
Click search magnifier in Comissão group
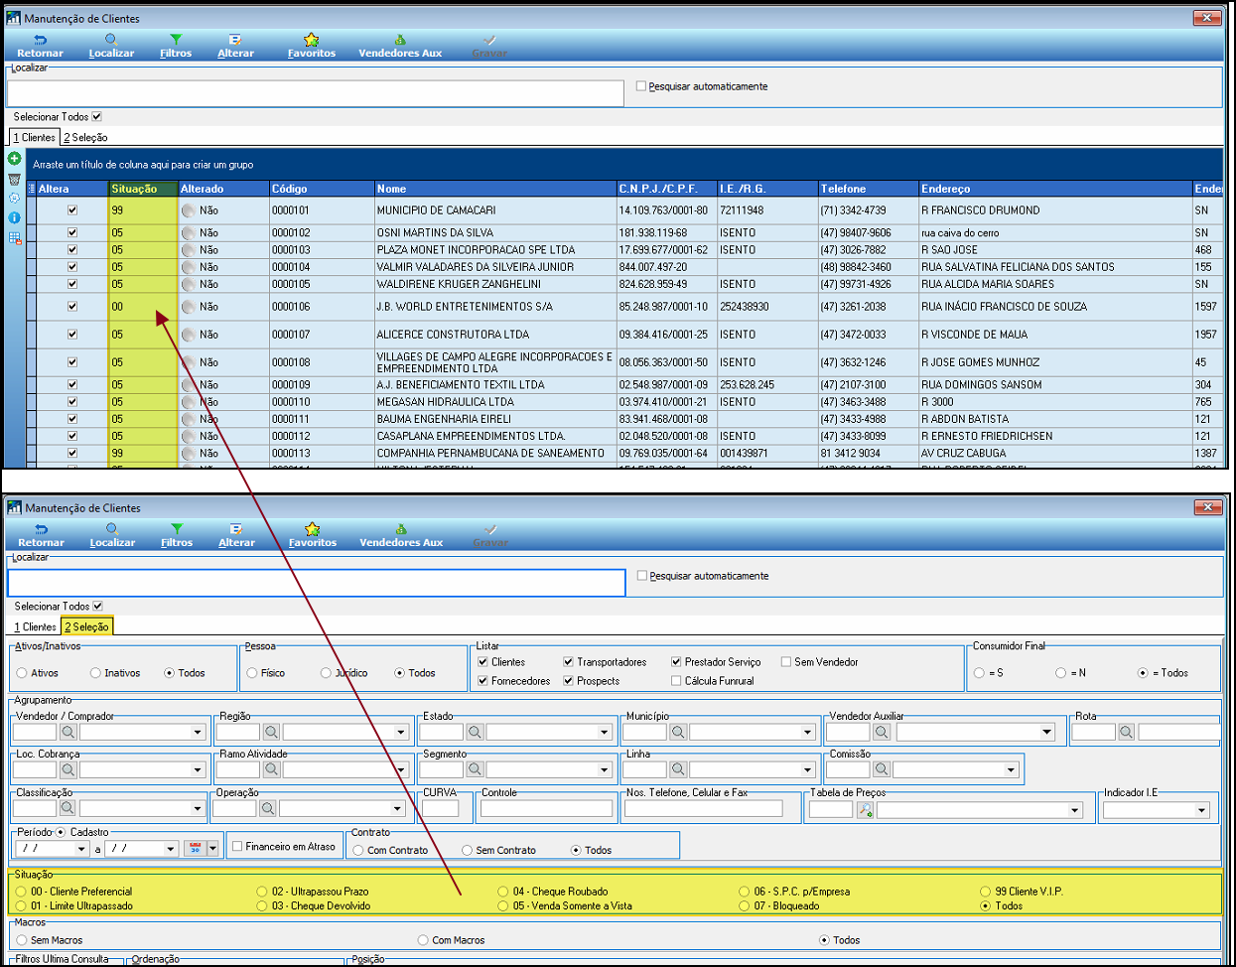pyautogui.click(x=881, y=769)
